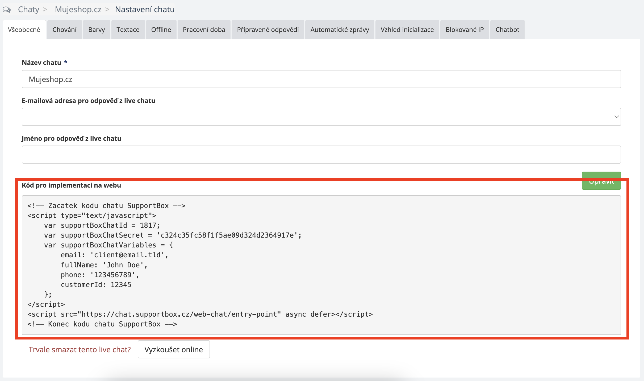The width and height of the screenshot is (644, 381).
Task: Switch to the Textace tab
Action: click(x=128, y=30)
